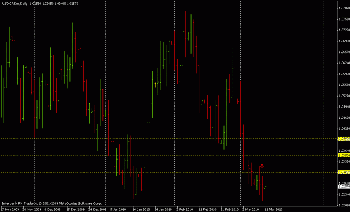Click the current price label 1.02570
This screenshot has width=350, height=212.
coord(344,187)
